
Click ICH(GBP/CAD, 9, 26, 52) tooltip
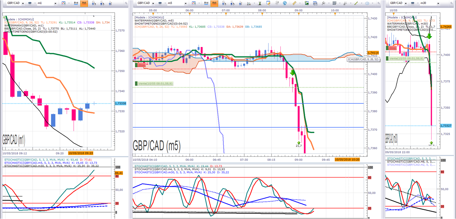click(x=363, y=60)
